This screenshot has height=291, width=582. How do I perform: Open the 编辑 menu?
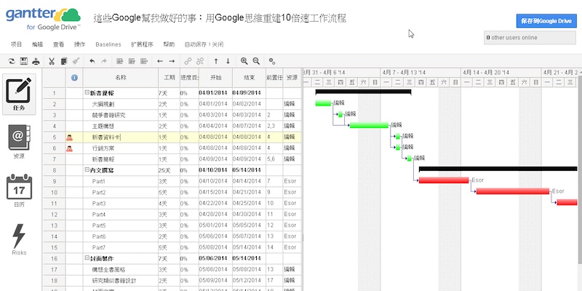[38, 44]
